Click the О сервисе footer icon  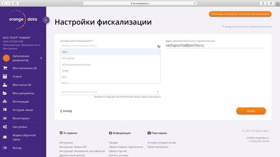tap(61, 133)
